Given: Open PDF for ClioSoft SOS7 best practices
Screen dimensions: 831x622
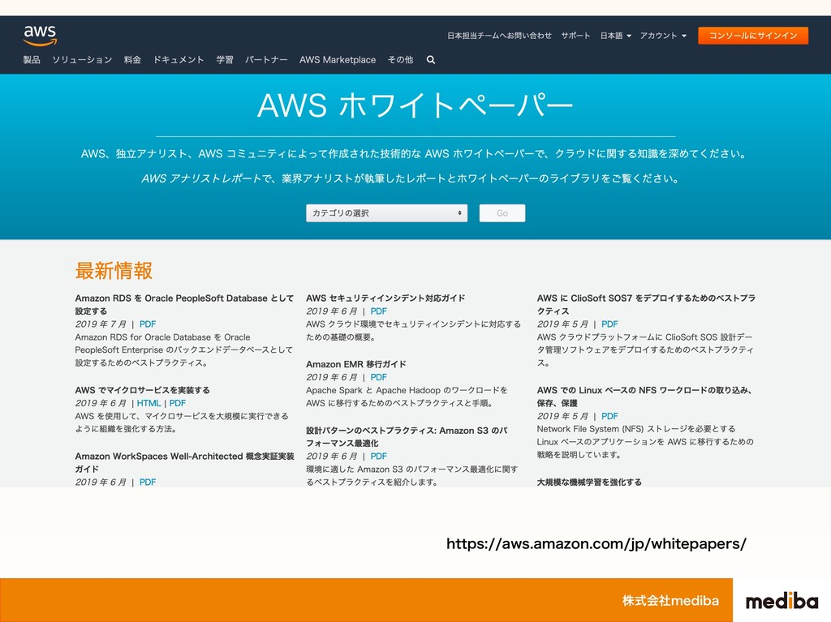Looking at the screenshot, I should [x=609, y=324].
